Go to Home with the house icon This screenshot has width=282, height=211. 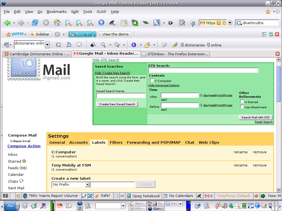coord(57,23)
